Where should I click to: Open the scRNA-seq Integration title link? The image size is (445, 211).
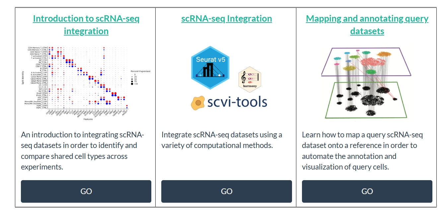[226, 19]
